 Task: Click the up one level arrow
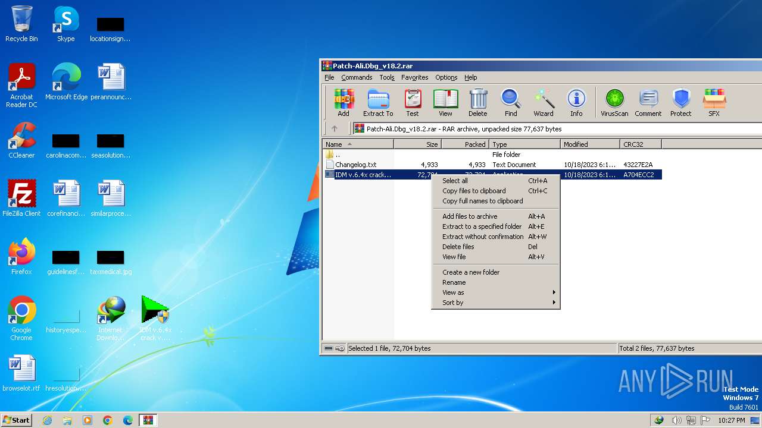click(x=335, y=128)
